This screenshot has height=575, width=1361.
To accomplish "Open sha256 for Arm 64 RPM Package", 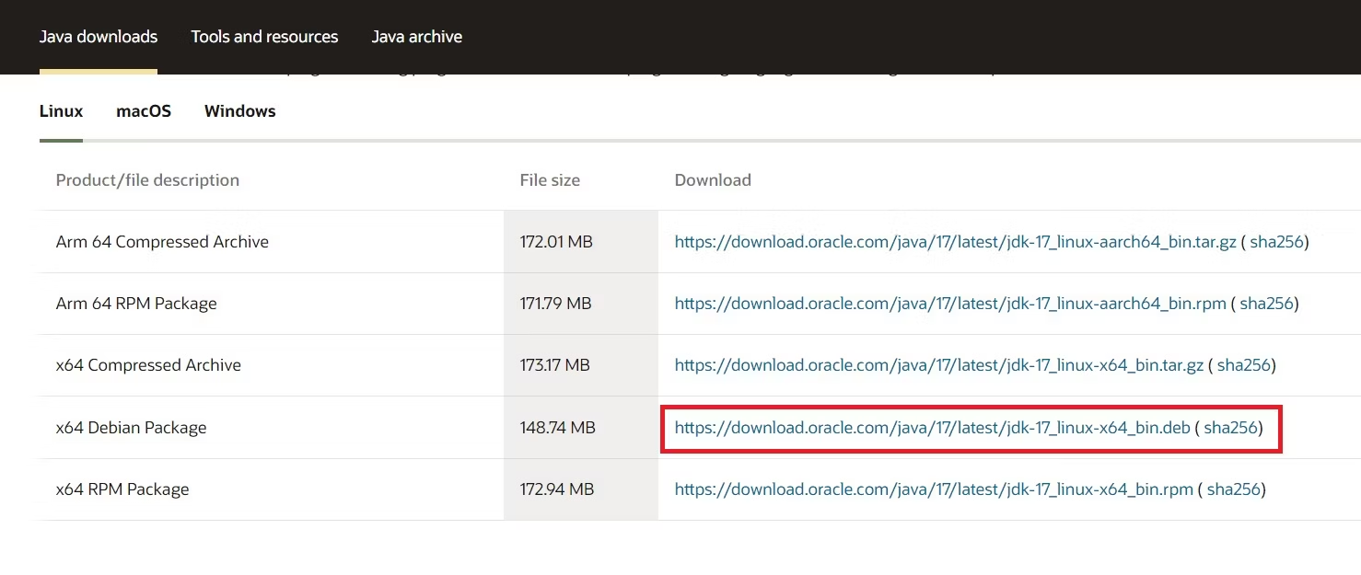I will click(1267, 304).
